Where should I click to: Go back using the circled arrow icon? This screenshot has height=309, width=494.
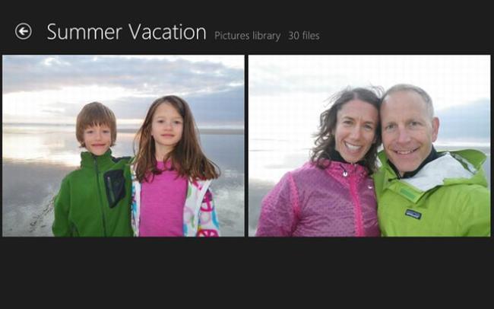(24, 31)
